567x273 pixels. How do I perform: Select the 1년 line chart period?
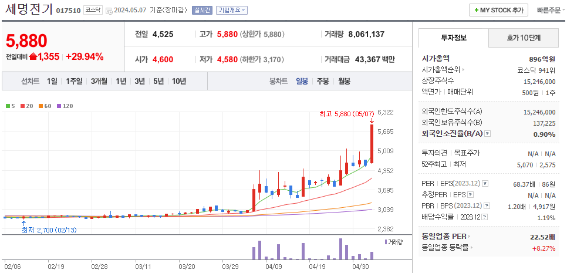point(121,82)
